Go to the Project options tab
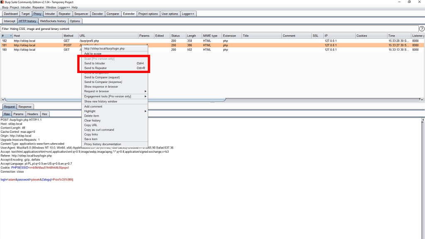 click(x=148, y=14)
